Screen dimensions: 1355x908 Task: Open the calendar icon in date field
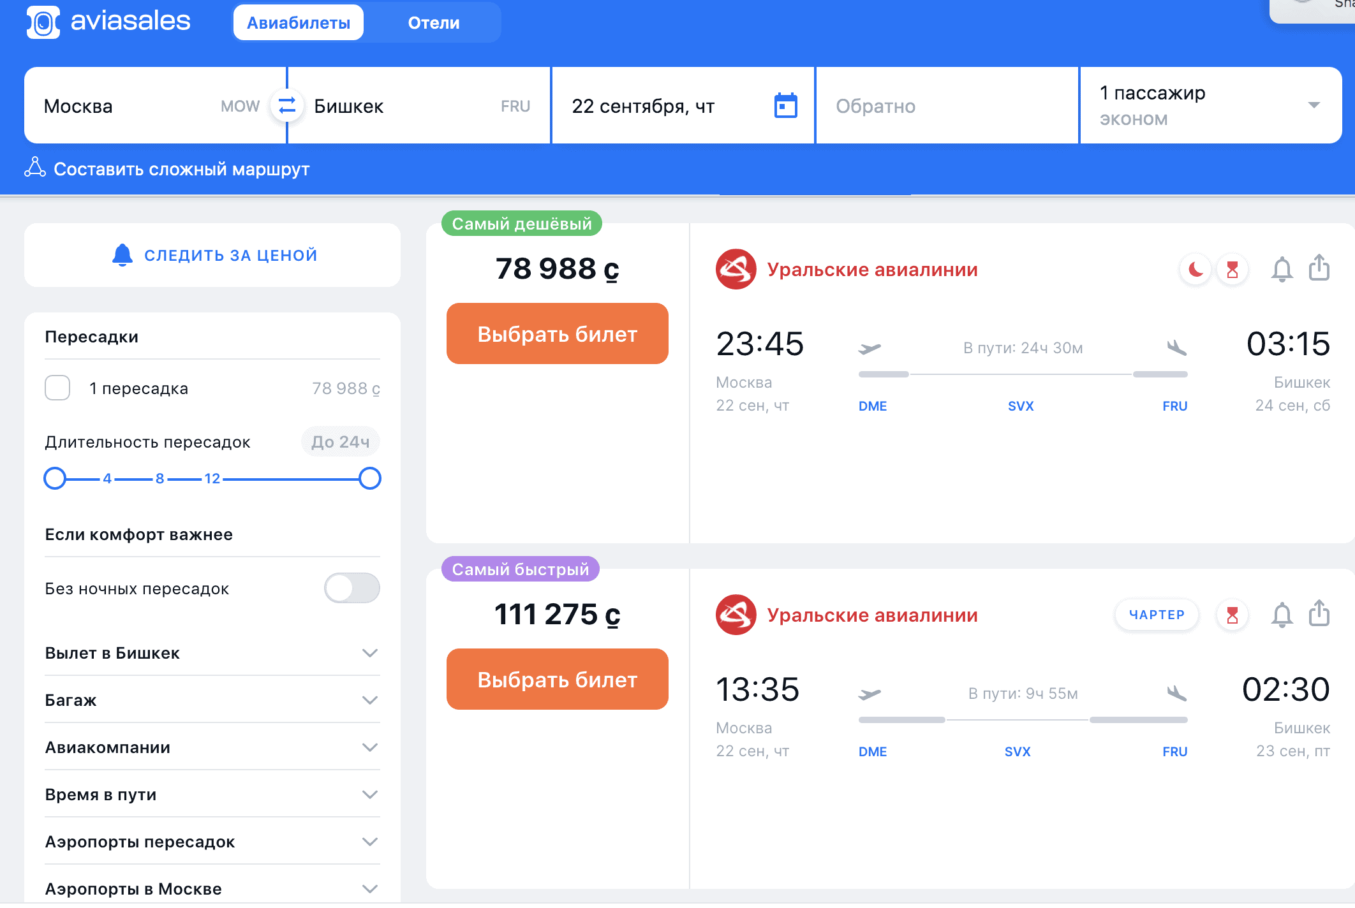pyautogui.click(x=785, y=105)
